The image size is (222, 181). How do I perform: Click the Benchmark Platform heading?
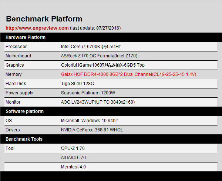tap(44, 19)
